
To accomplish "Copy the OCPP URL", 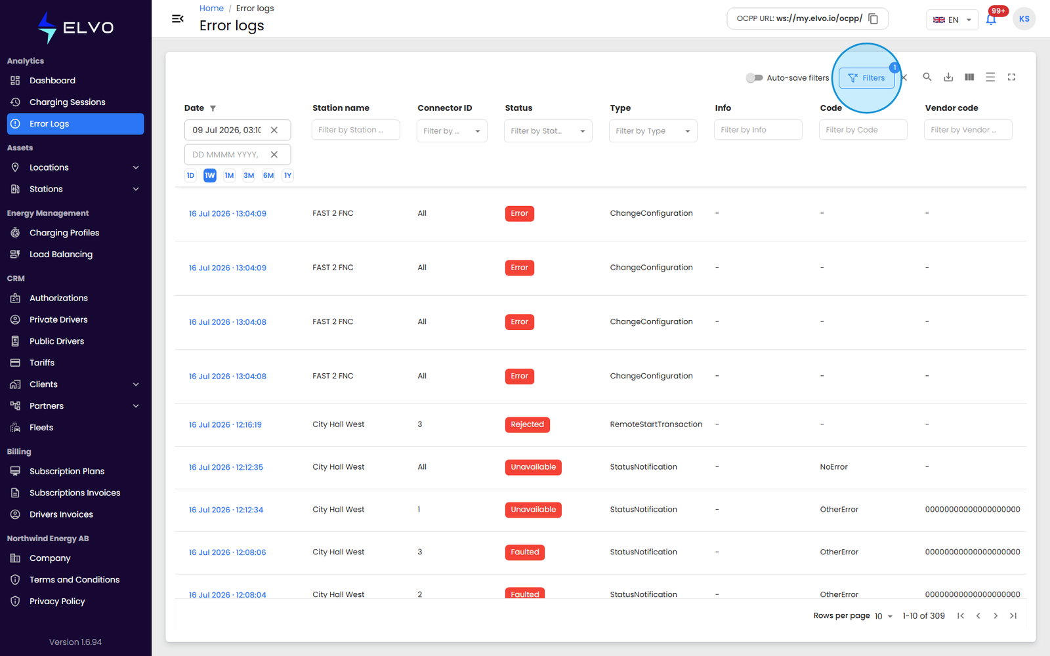I will click(873, 18).
